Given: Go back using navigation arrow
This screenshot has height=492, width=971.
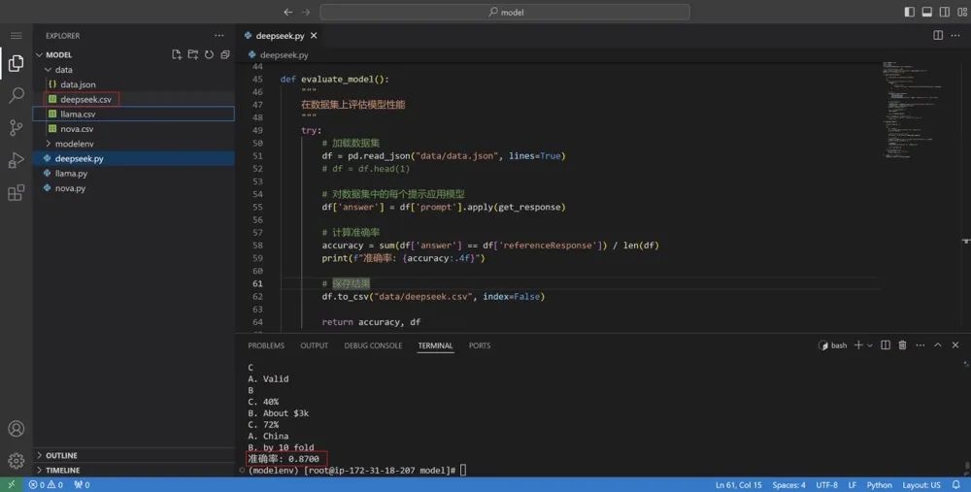Looking at the screenshot, I should pos(288,12).
